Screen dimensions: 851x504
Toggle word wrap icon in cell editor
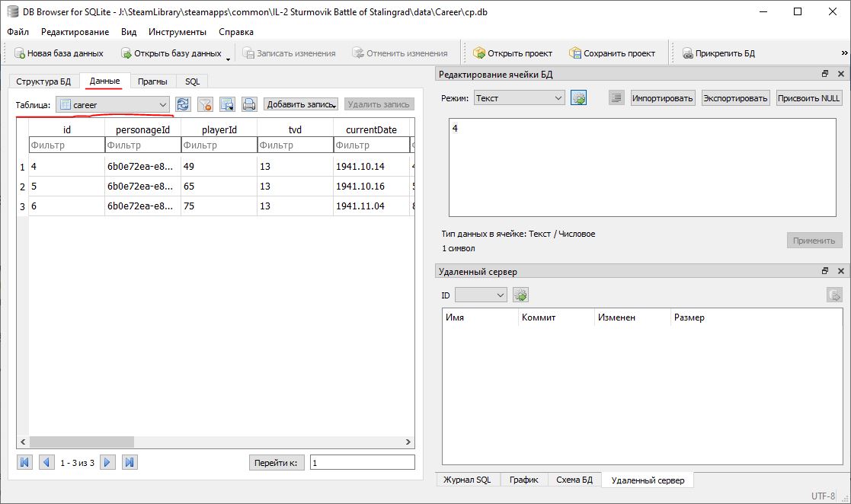(616, 98)
